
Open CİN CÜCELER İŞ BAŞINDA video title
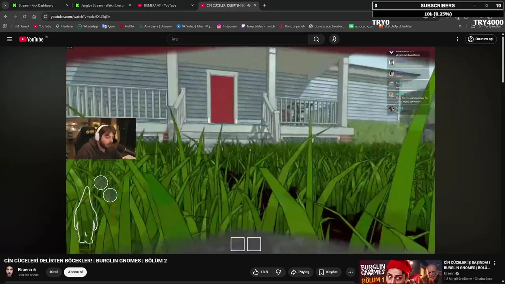(x=467, y=265)
